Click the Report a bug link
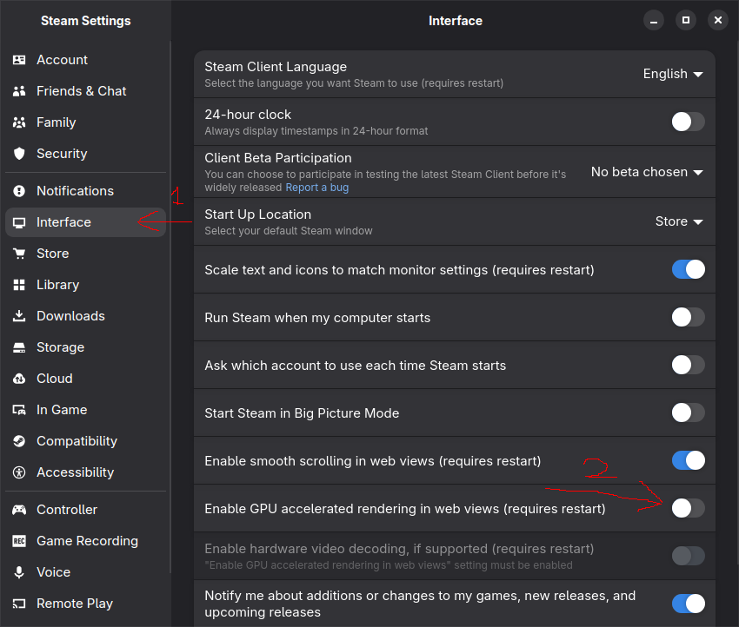 pos(317,188)
